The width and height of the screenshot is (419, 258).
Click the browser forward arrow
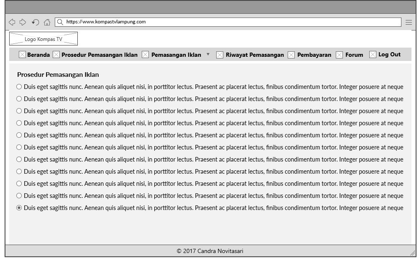[23, 22]
